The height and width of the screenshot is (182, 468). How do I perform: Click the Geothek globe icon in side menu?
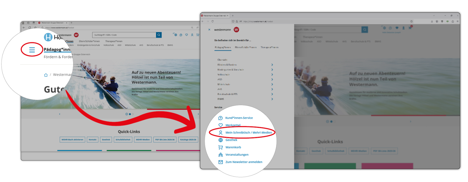(221, 140)
